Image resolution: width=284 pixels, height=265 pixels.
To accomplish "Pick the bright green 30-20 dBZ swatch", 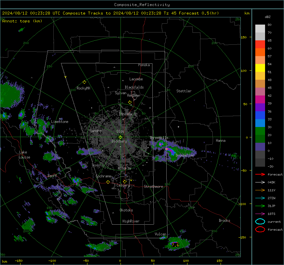I will coord(260,131).
